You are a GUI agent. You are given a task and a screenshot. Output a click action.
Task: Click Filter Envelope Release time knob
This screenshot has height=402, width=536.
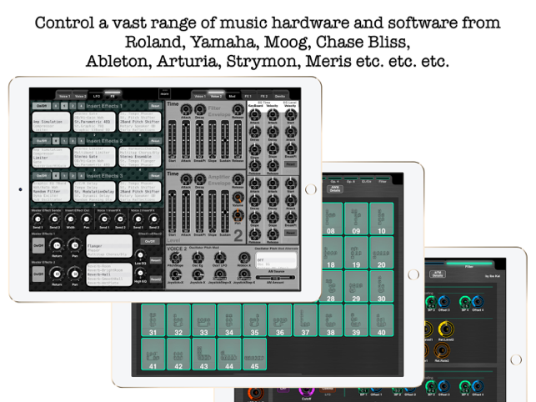point(238,109)
